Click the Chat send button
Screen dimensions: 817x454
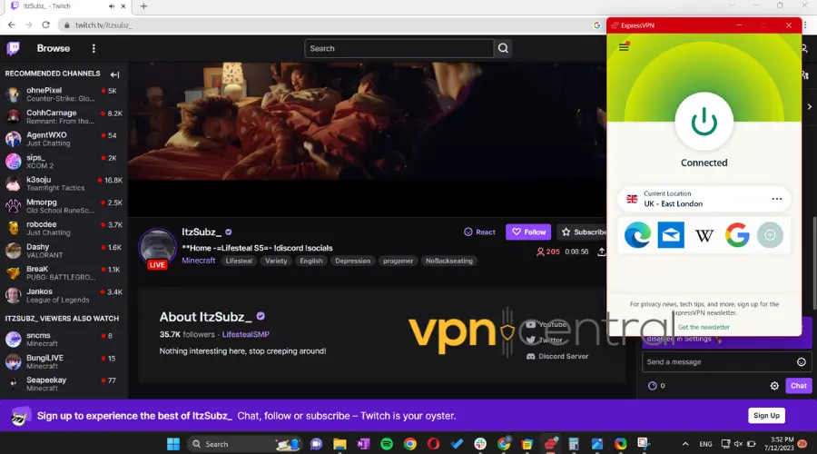click(x=798, y=386)
